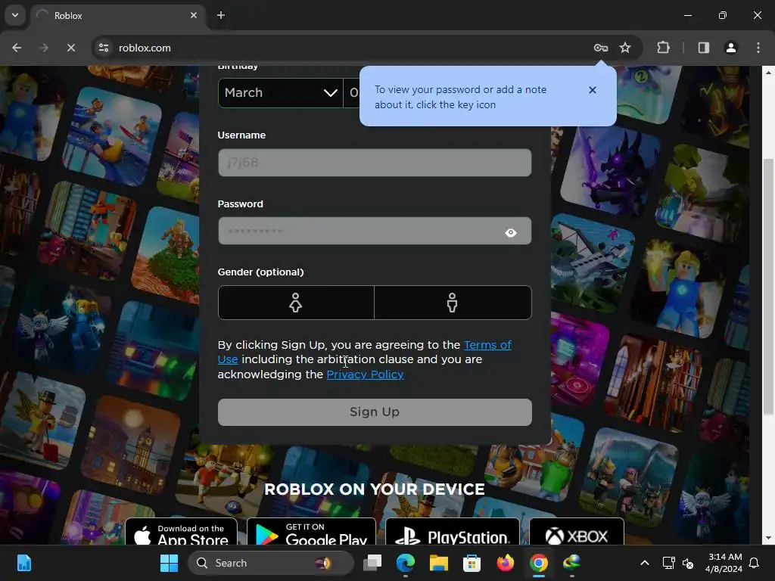The image size is (775, 581).
Task: Click the browser forward arrow
Action: click(44, 48)
